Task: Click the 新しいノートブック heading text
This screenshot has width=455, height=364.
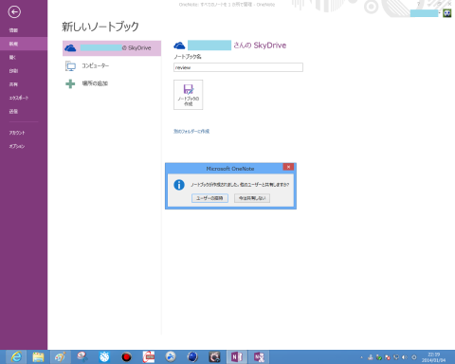Action: [x=100, y=27]
